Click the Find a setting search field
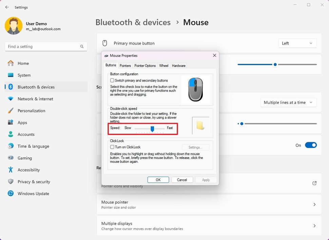 click(46, 46)
